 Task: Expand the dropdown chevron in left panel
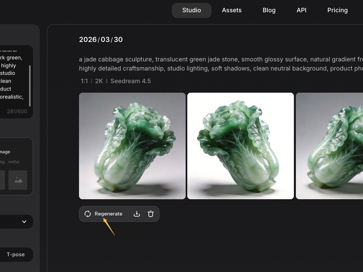point(24,222)
